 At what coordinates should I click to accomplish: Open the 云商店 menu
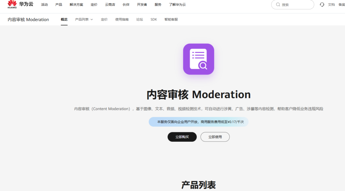click(110, 5)
